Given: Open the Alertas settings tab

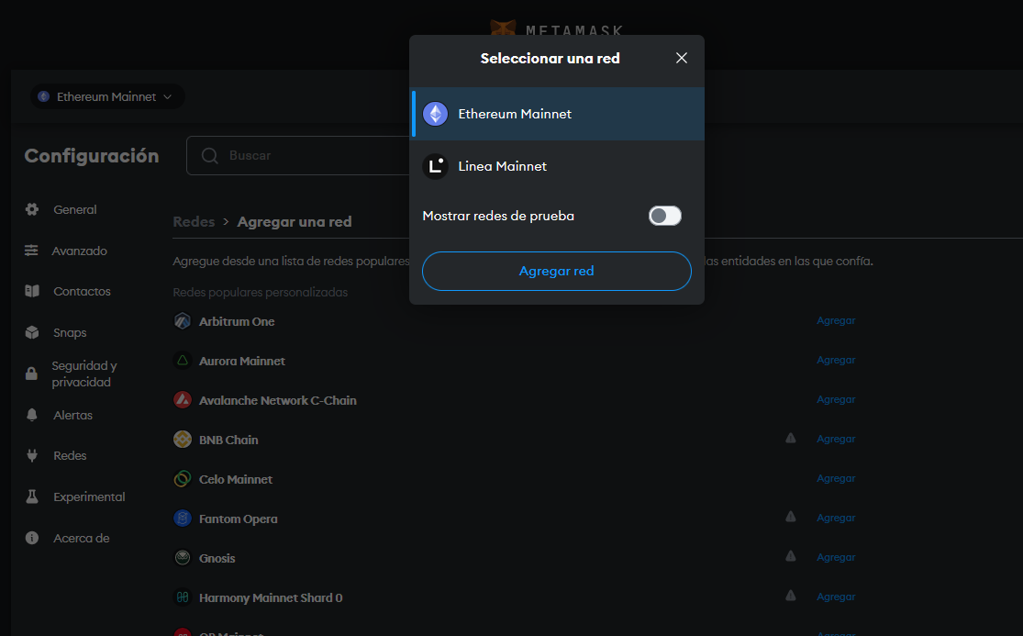Looking at the screenshot, I should point(72,415).
